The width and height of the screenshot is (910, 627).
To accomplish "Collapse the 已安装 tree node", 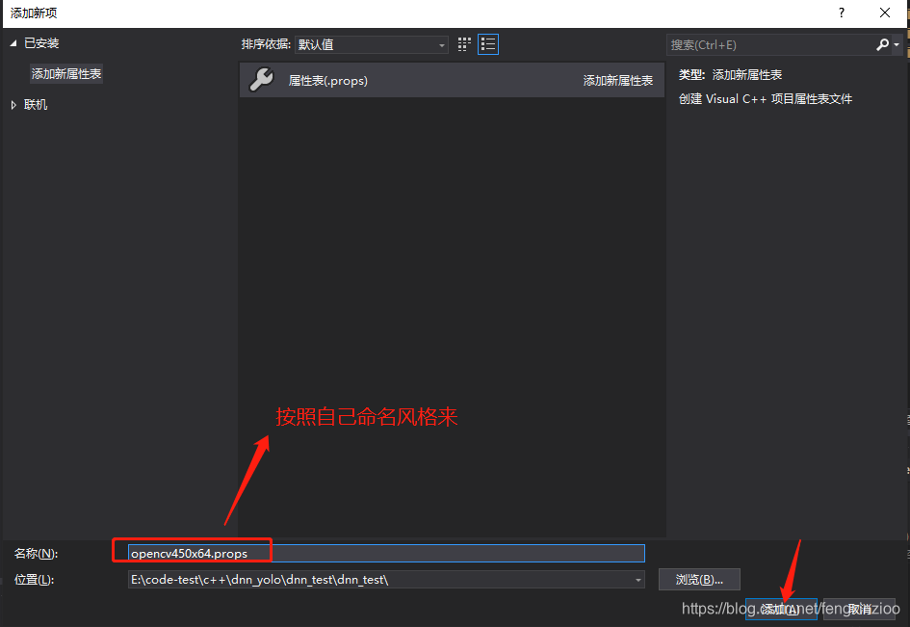I will point(13,43).
